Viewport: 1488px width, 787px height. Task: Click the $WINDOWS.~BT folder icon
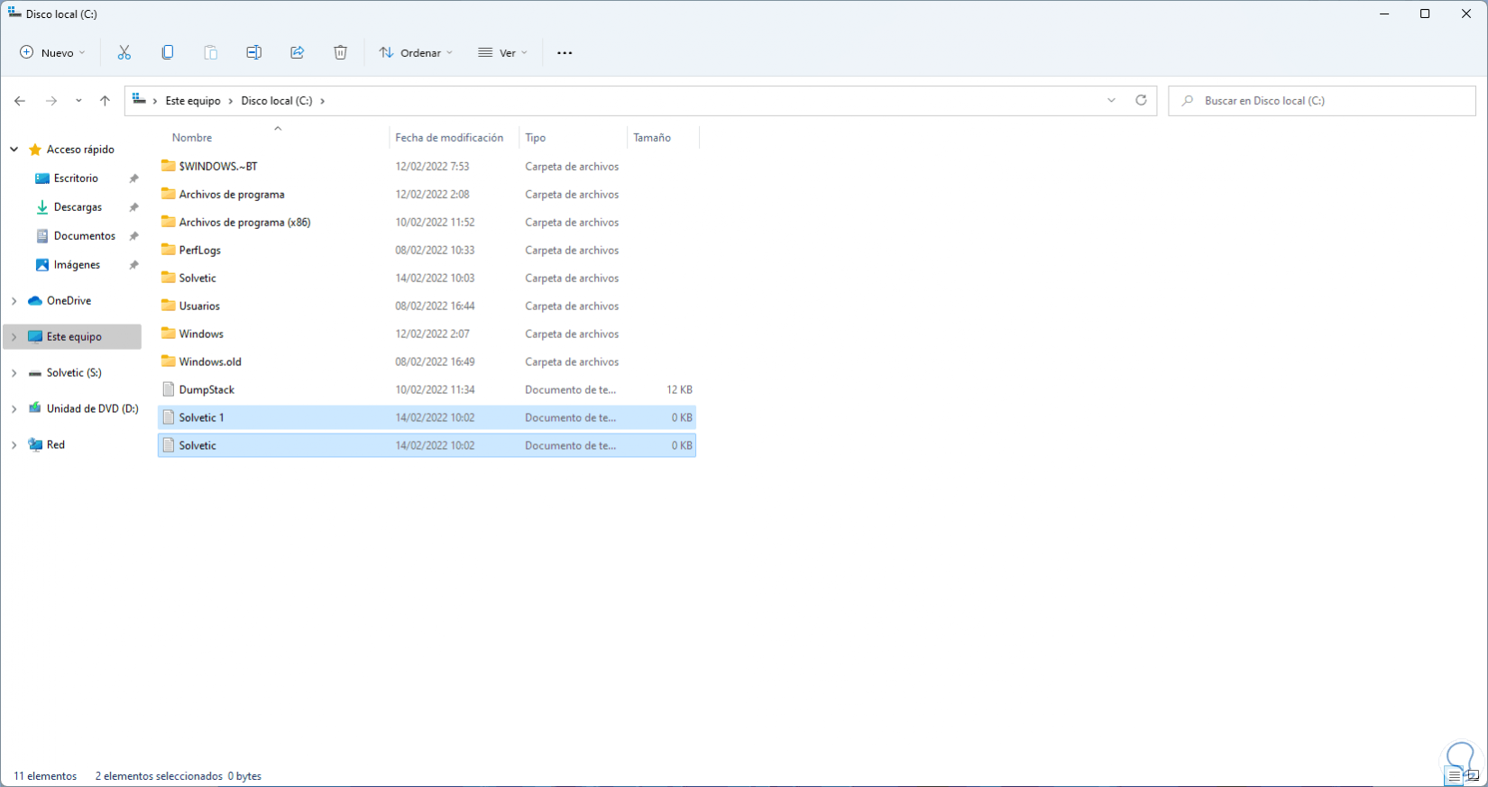168,166
